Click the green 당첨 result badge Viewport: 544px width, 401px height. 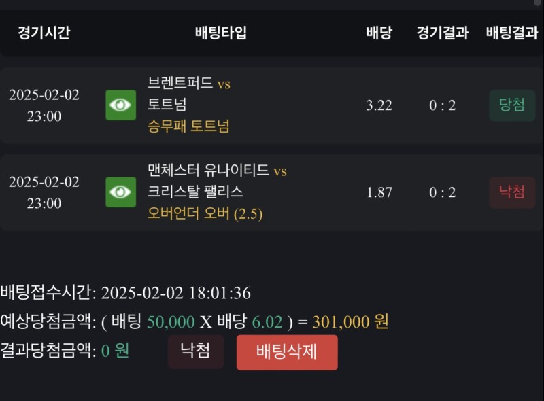[511, 105]
